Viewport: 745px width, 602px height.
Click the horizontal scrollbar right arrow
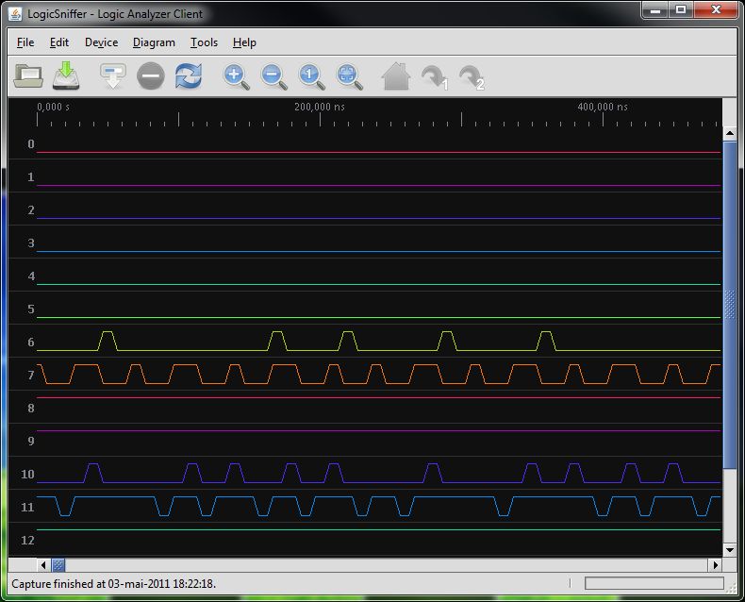[715, 564]
